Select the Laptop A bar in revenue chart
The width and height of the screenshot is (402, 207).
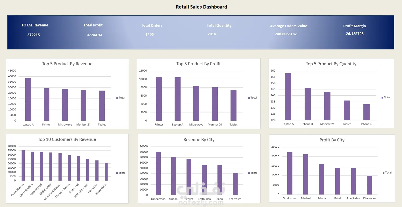28,99
